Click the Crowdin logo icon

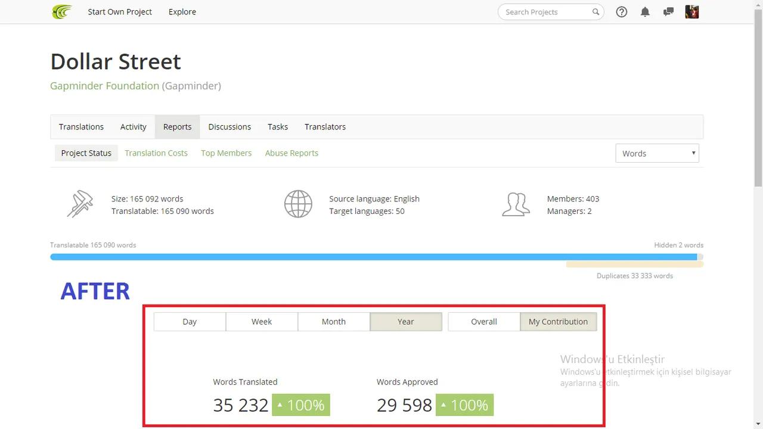click(62, 12)
